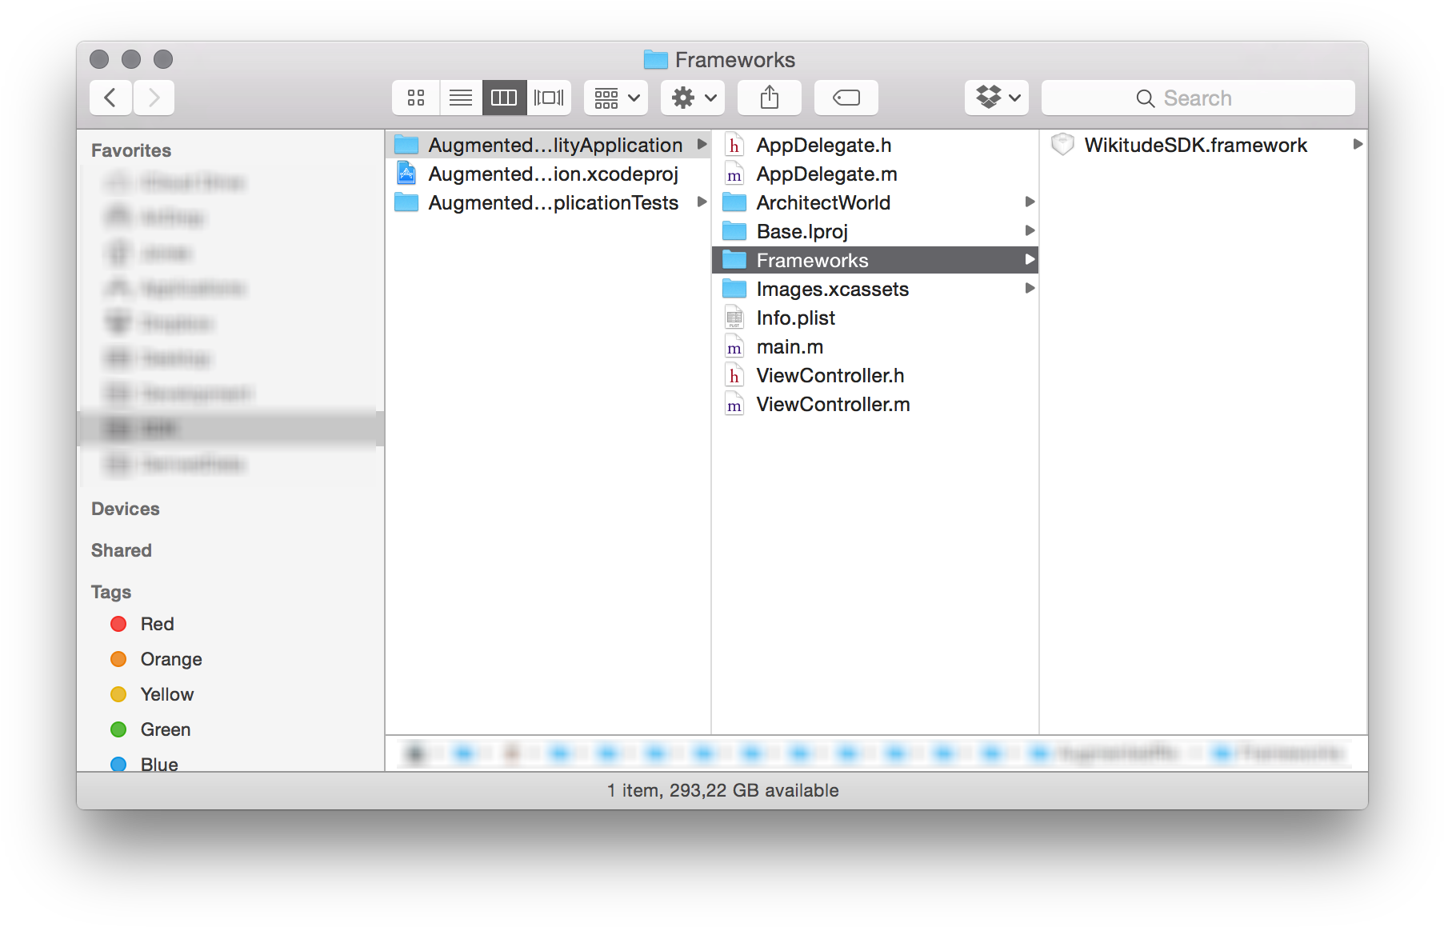
Task: Select the AppDelegate.h file name
Action: [824, 145]
